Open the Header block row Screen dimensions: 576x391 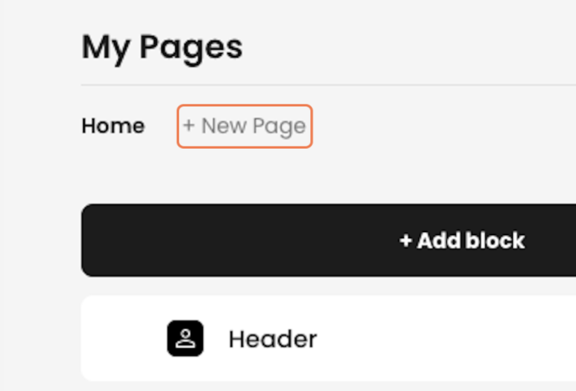tap(328, 338)
